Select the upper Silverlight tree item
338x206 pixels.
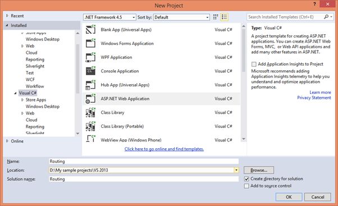pyautogui.click(x=35, y=66)
